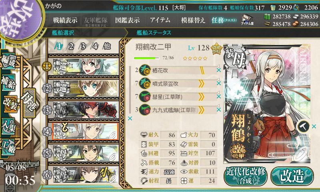Remove all equipment X below slots
Screen dimensions: 320x192
tap(130, 118)
